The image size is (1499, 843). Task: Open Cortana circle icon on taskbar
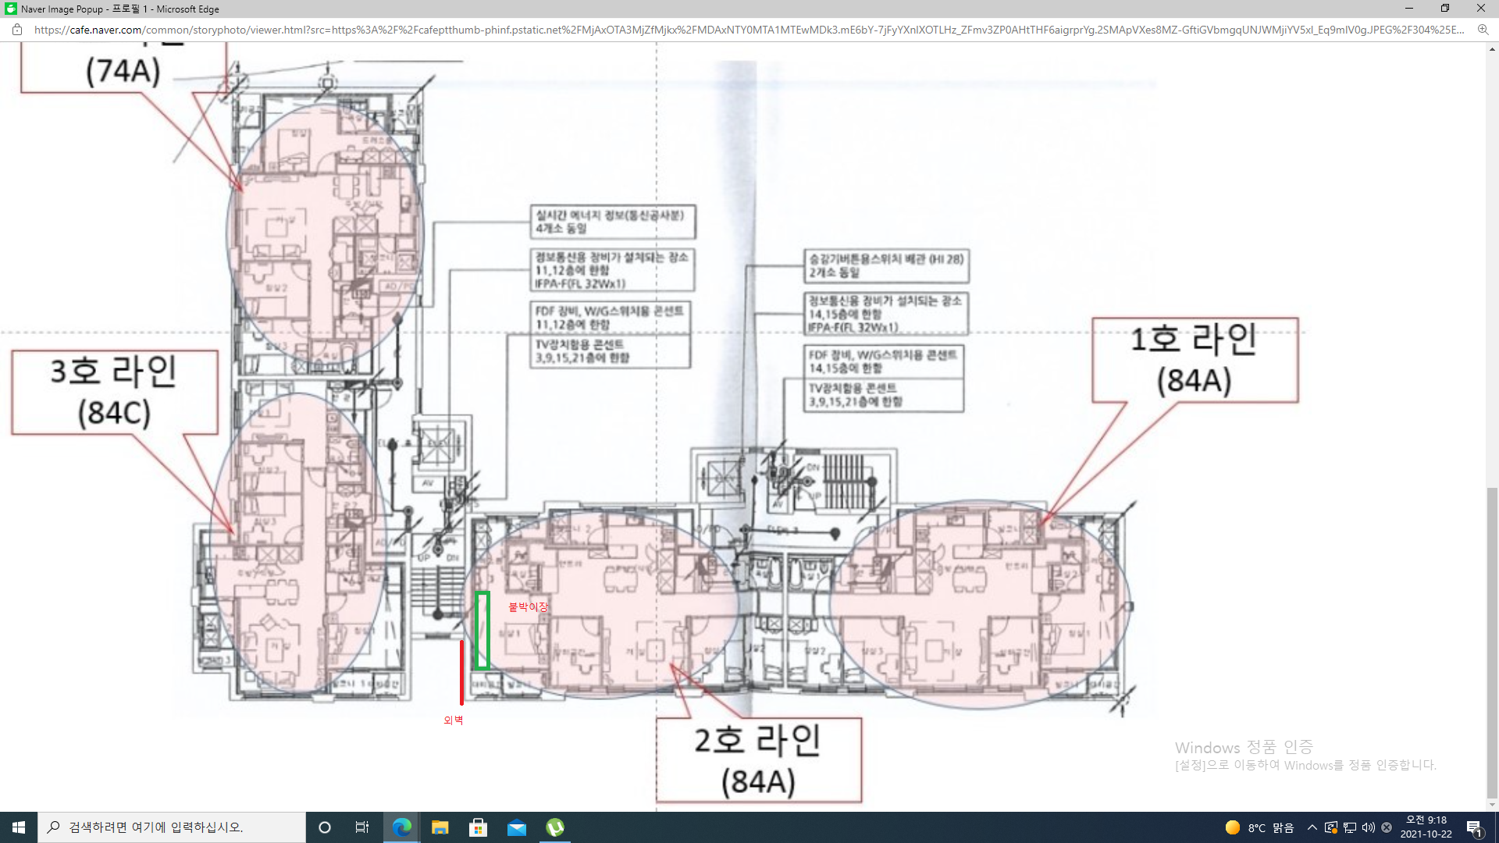click(x=325, y=827)
